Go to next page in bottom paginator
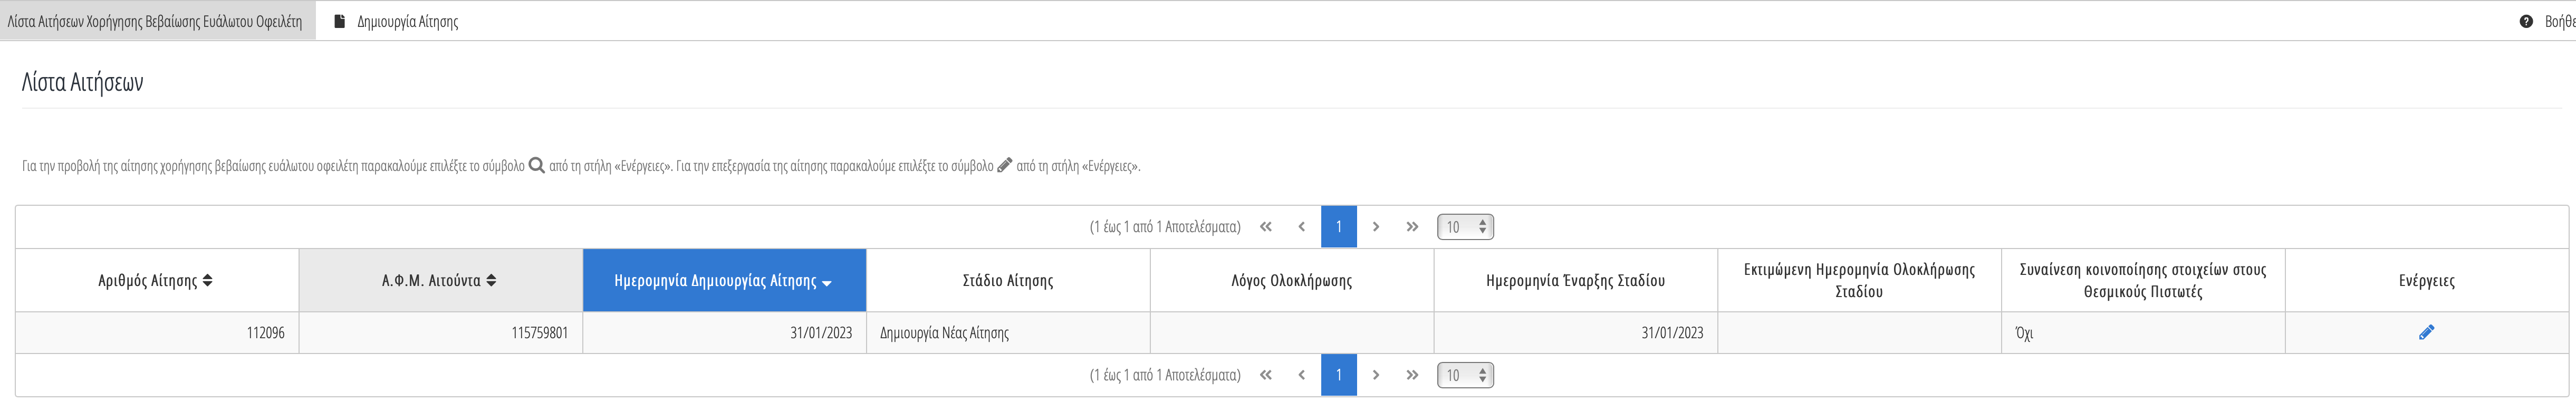 tap(1376, 375)
